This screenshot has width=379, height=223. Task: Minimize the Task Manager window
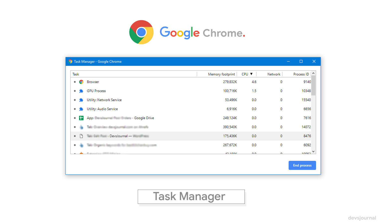click(288, 61)
